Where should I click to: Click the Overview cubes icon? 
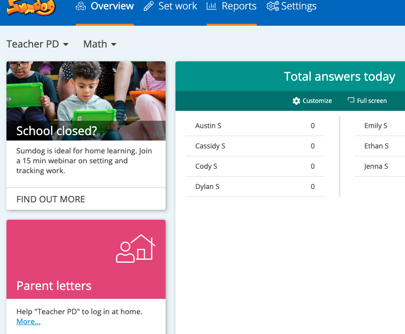click(81, 6)
